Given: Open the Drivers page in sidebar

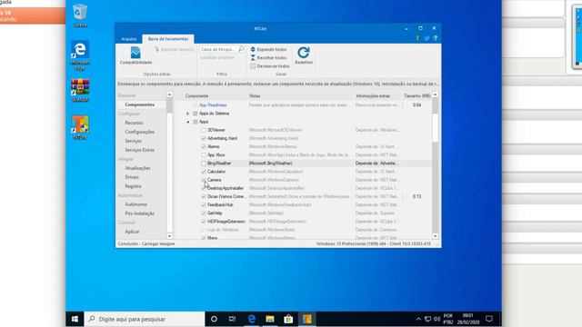Looking at the screenshot, I should 132,177.
